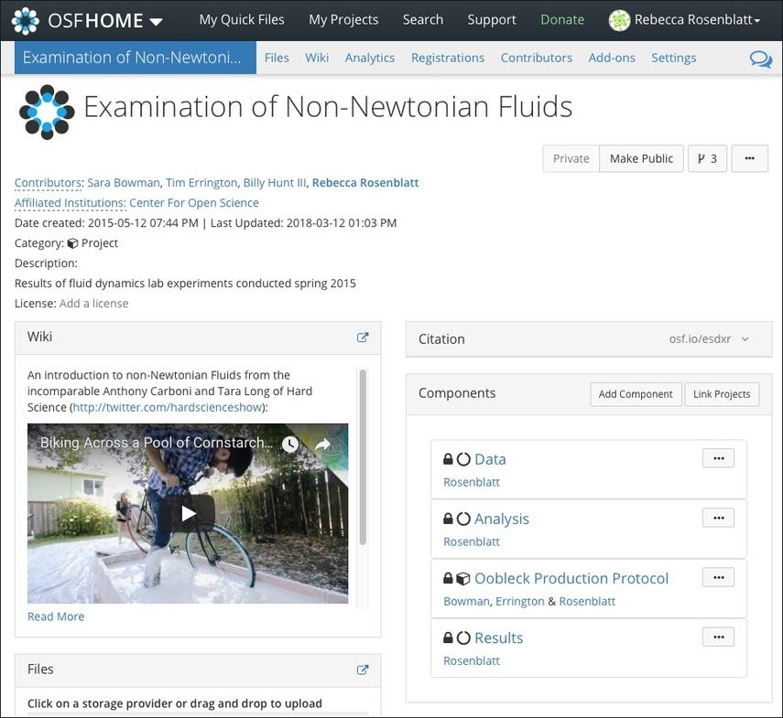Viewport: 783px width, 718px height.
Task: Click Make Public button
Action: 641,158
